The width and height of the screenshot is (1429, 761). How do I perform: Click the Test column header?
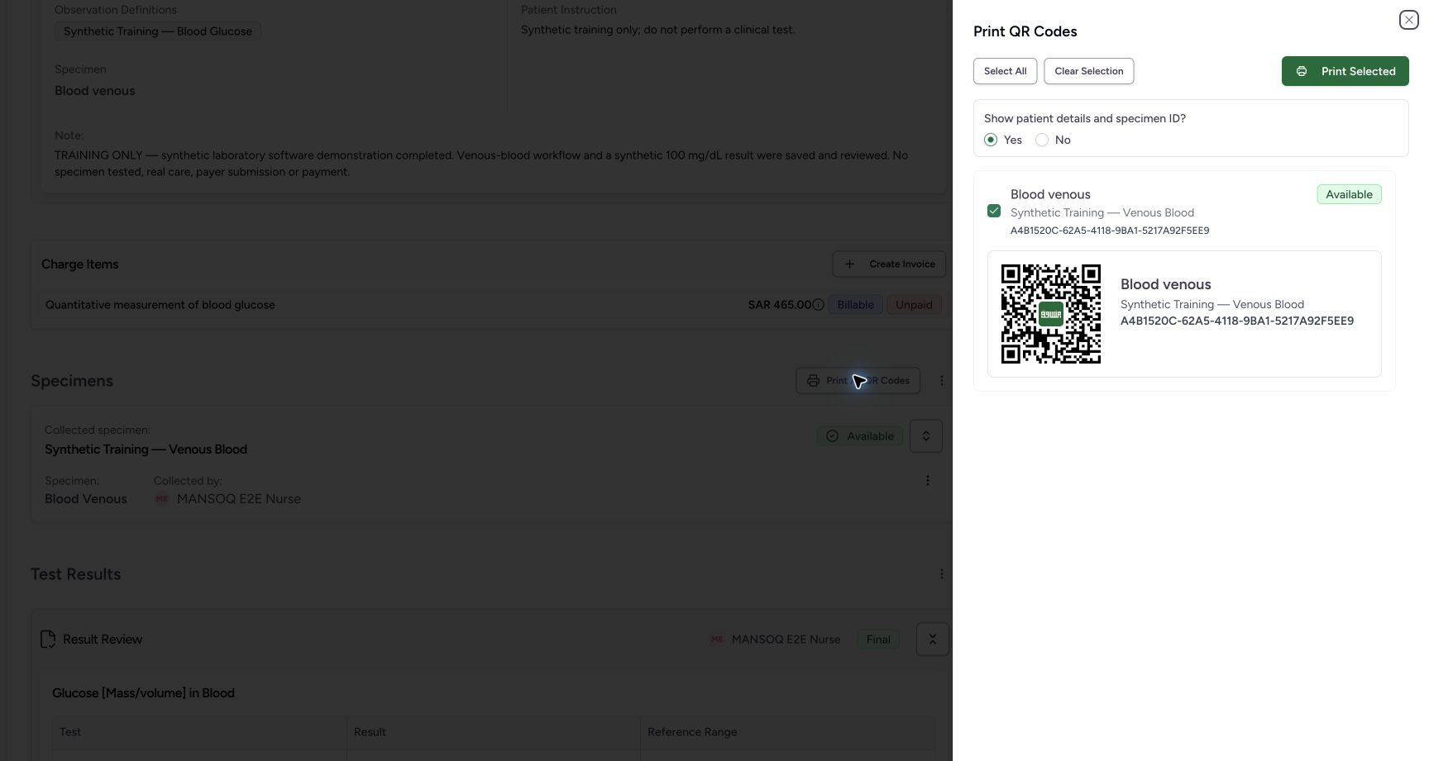pyautogui.click(x=70, y=732)
